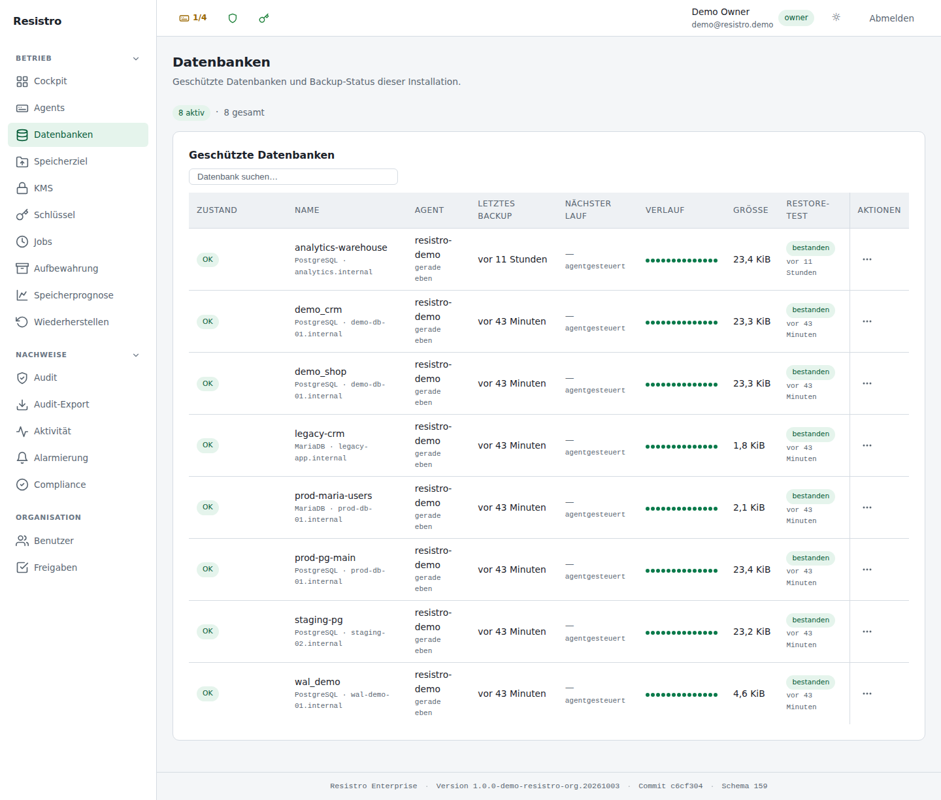Click the Schlüssel key icon in sidebar
Image resolution: width=941 pixels, height=800 pixels.
[22, 216]
